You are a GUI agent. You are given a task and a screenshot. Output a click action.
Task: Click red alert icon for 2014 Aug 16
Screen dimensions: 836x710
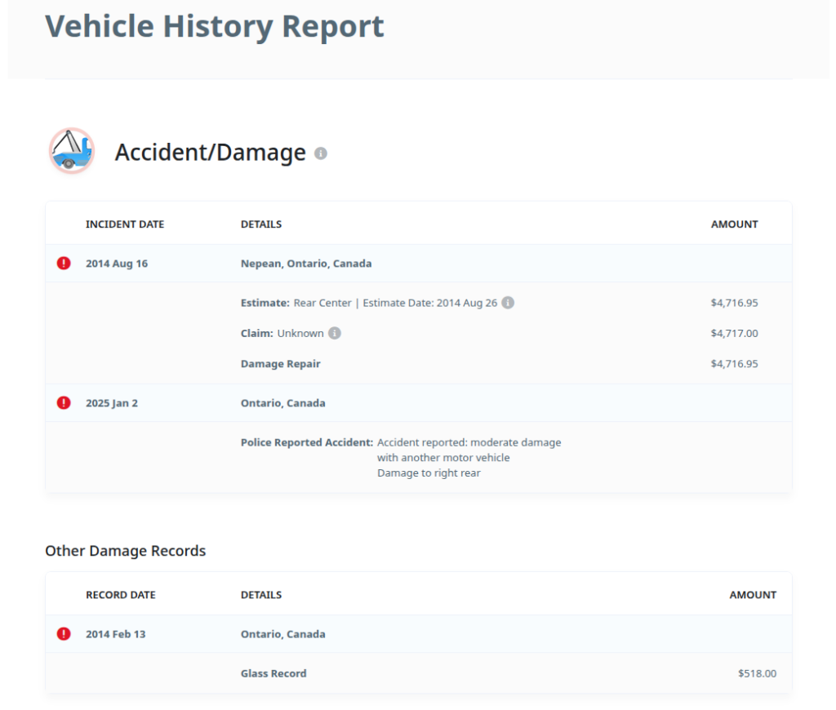pos(64,264)
